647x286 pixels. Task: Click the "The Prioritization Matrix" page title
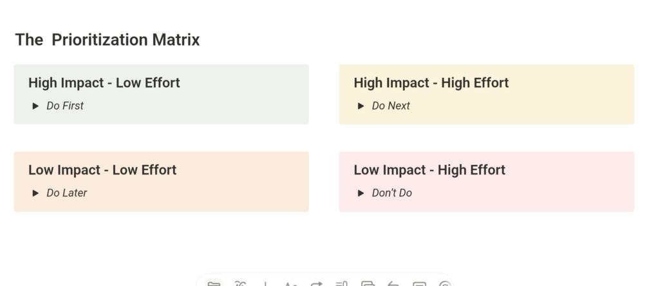(108, 40)
